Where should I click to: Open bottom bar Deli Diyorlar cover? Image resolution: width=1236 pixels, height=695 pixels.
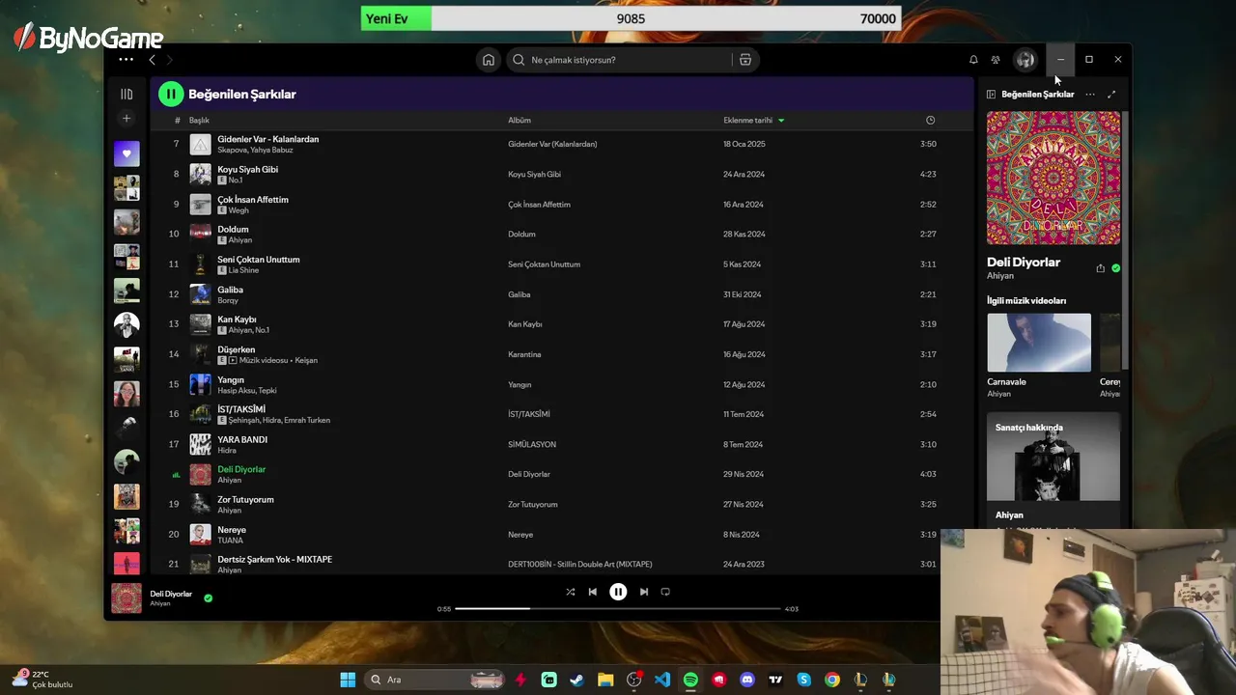pyautogui.click(x=126, y=598)
